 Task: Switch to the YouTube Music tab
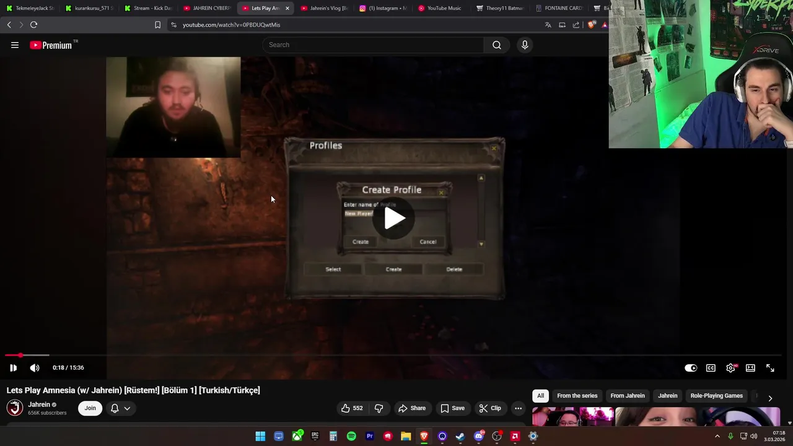pyautogui.click(x=441, y=8)
